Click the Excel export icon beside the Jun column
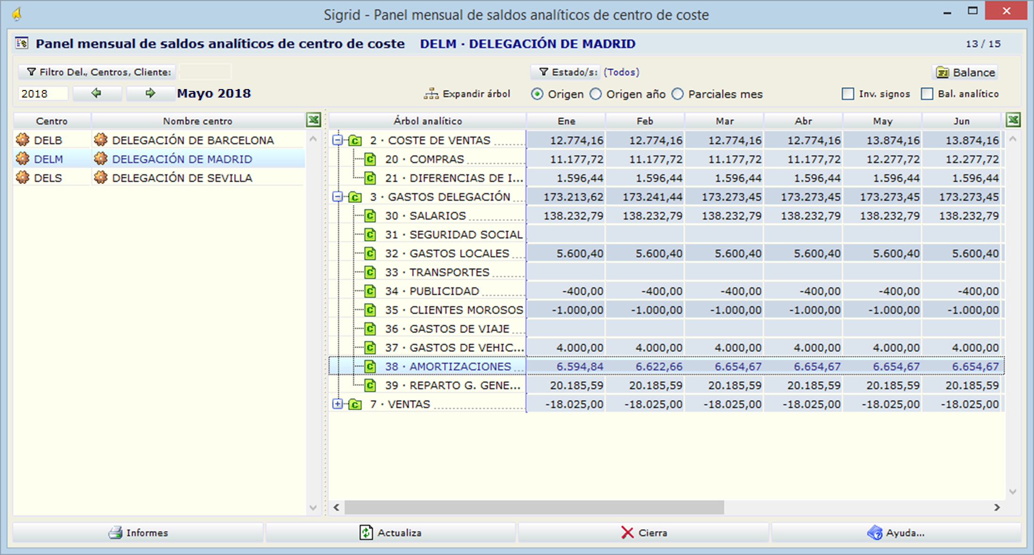 pos(1013,120)
